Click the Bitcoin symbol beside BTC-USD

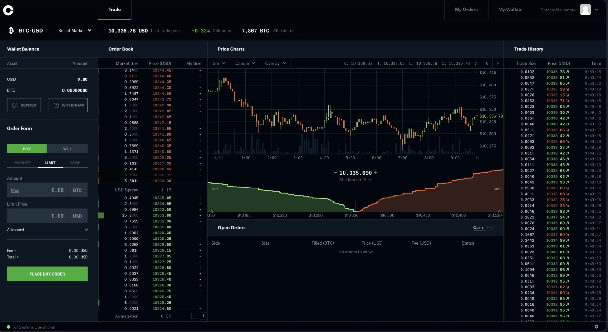[x=11, y=30]
